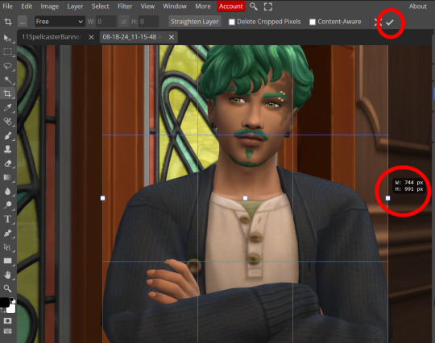
Task: Select the Zoom tool in left toolbar
Action: tap(7, 289)
